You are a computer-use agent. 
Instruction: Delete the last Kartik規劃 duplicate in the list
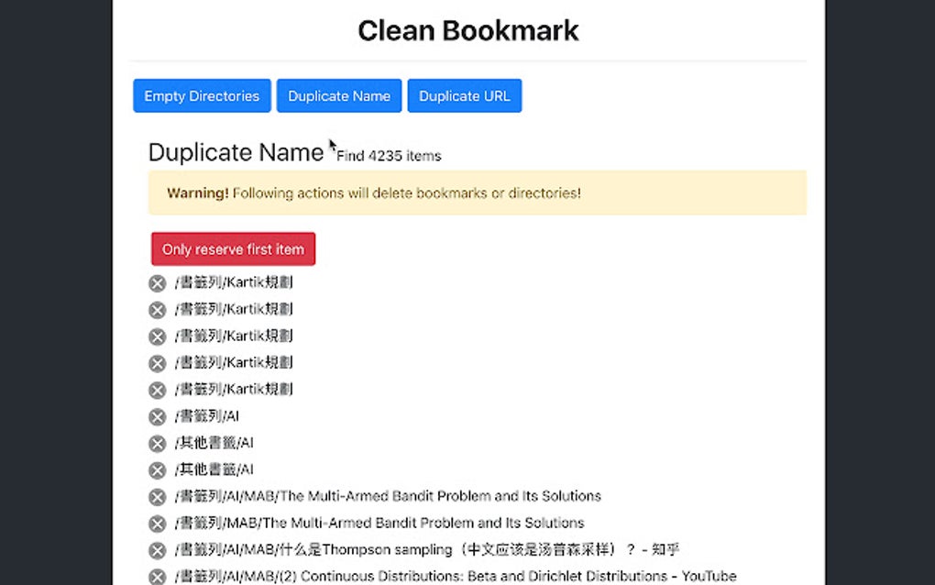click(156, 389)
